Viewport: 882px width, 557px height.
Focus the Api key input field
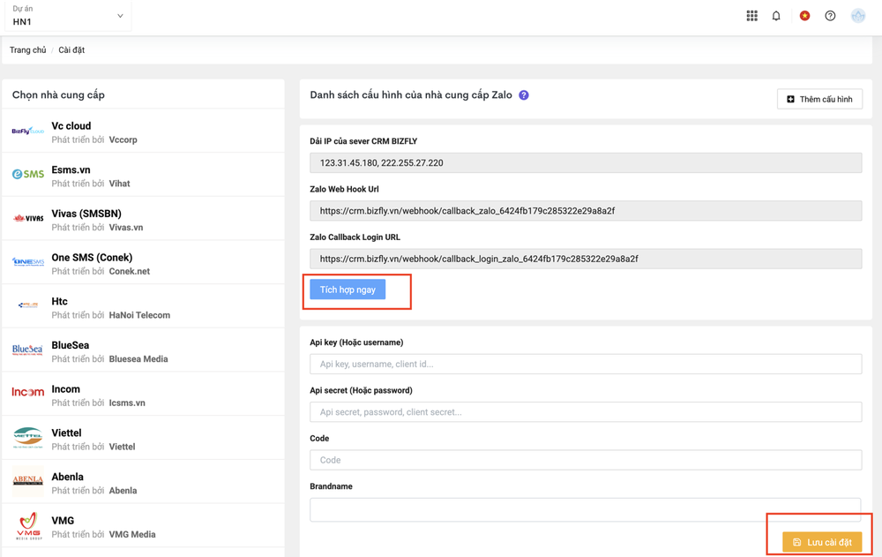586,364
